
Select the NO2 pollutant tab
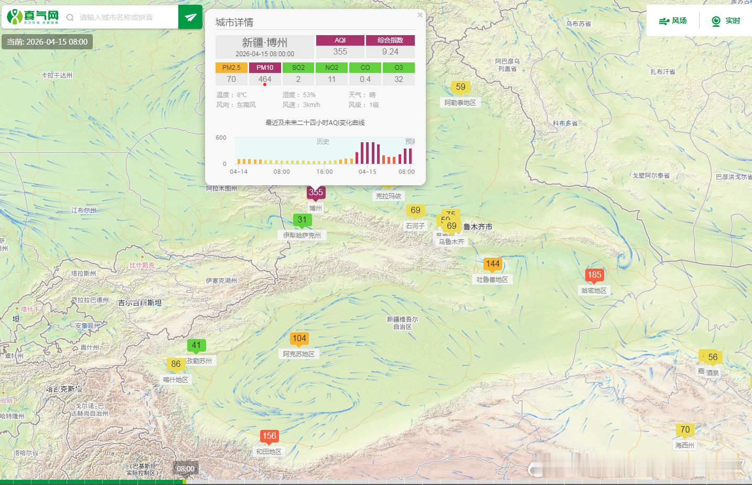(x=331, y=68)
